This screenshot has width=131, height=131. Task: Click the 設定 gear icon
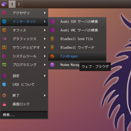[4, 76]
